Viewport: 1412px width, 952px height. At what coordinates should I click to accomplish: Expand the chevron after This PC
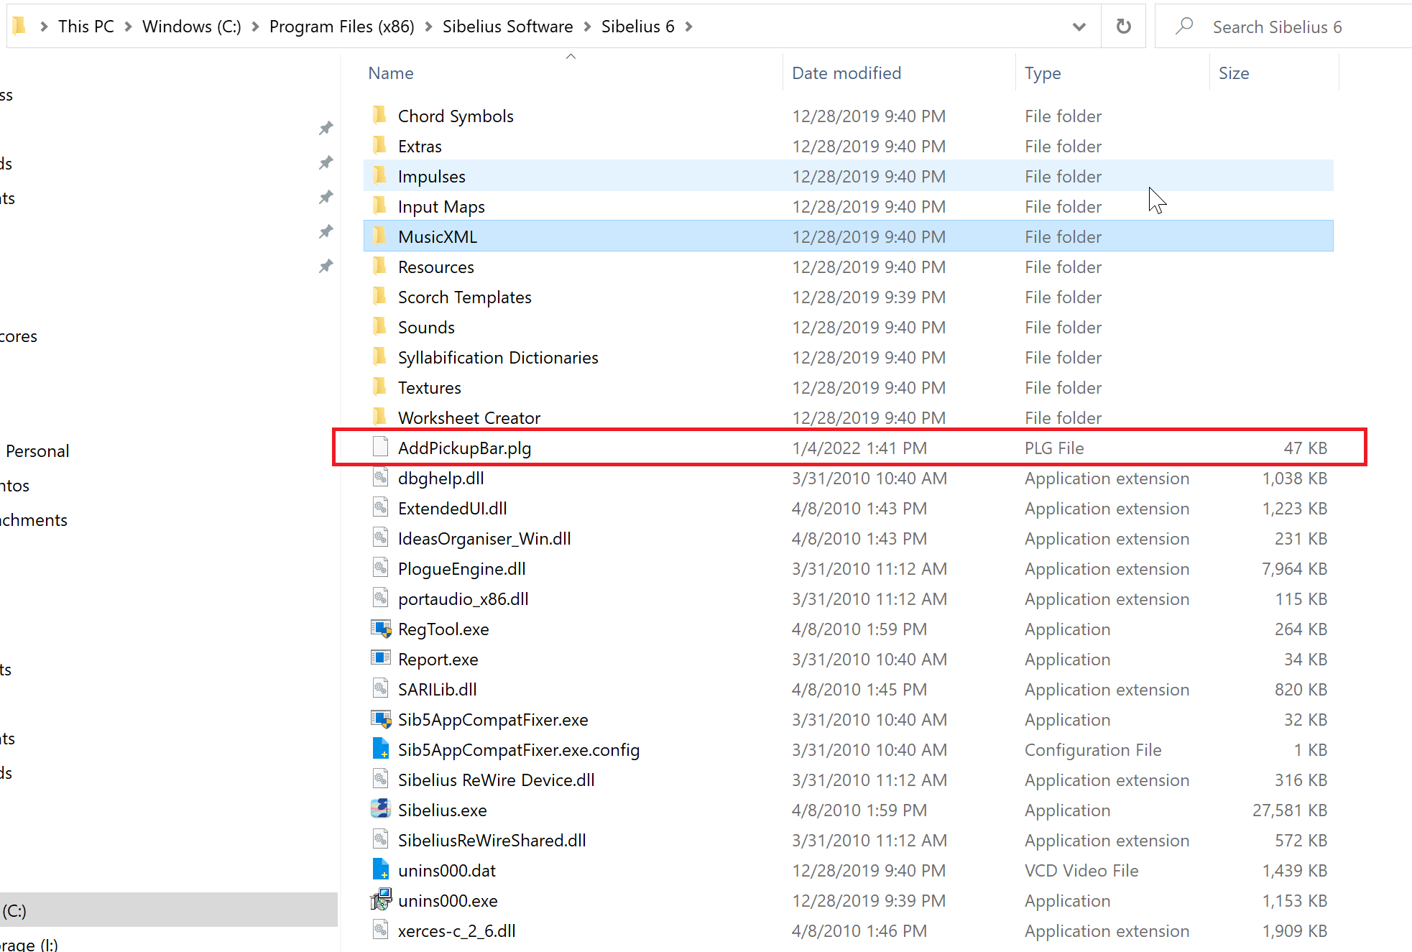[129, 27]
